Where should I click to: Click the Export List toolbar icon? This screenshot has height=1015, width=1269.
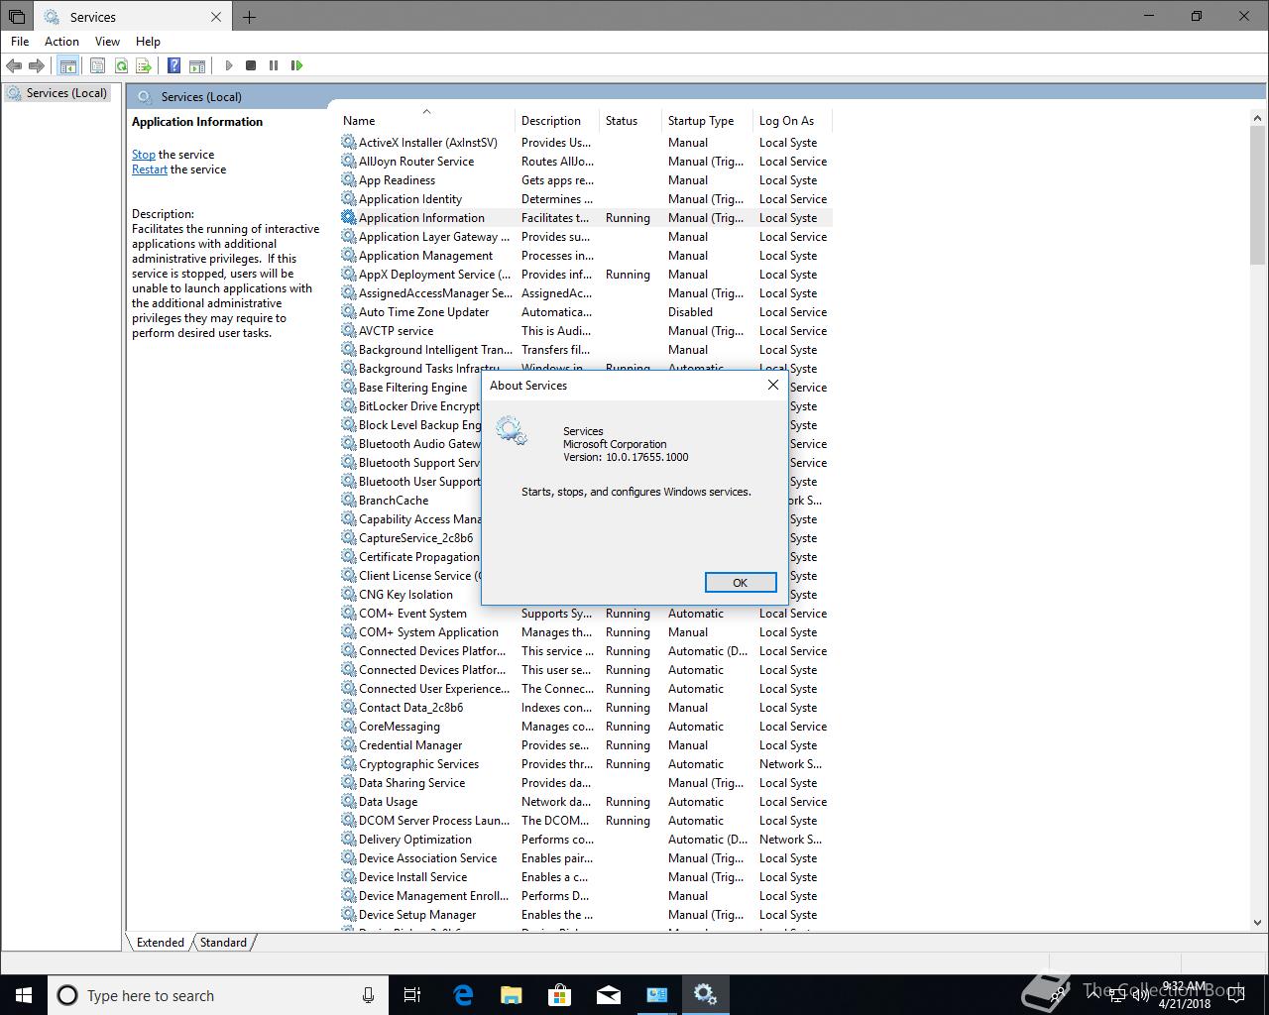(x=144, y=65)
